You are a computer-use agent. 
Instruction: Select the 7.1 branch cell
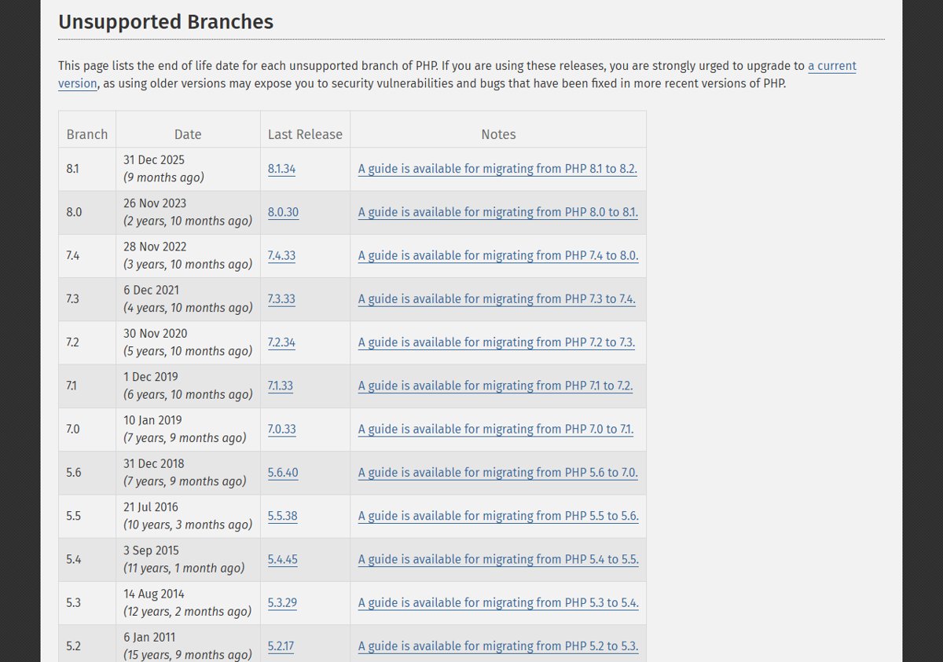coord(87,386)
